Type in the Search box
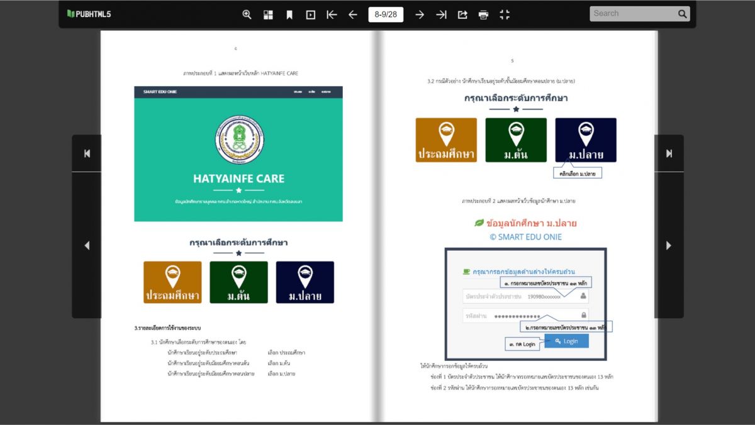755x425 pixels. pyautogui.click(x=632, y=14)
